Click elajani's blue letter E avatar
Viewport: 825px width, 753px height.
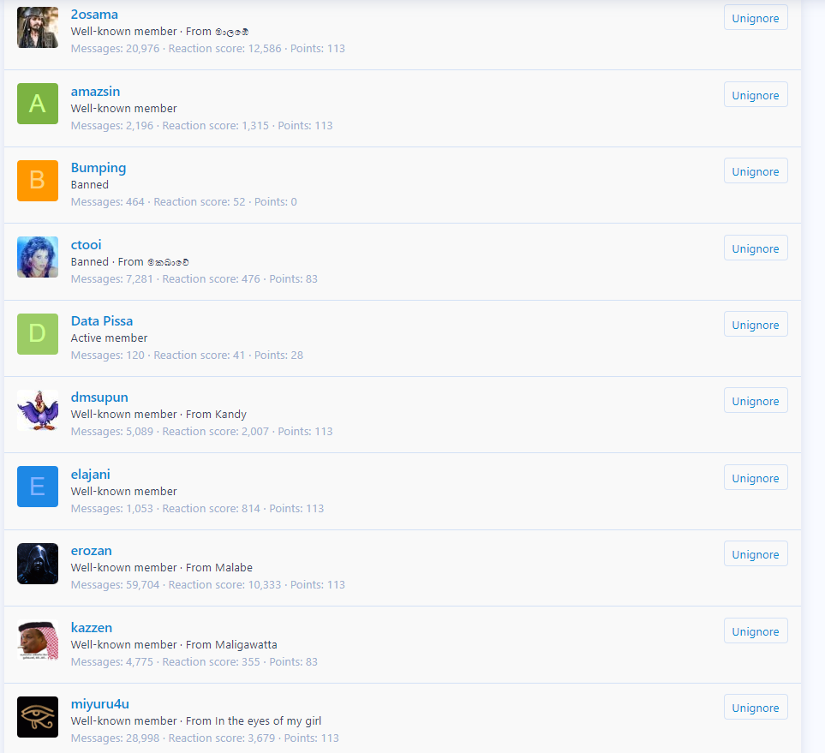click(x=38, y=487)
